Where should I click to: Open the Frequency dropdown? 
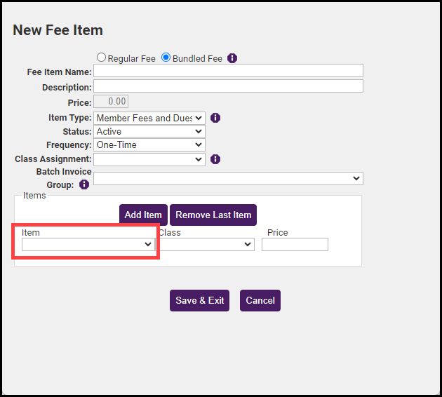(149, 145)
